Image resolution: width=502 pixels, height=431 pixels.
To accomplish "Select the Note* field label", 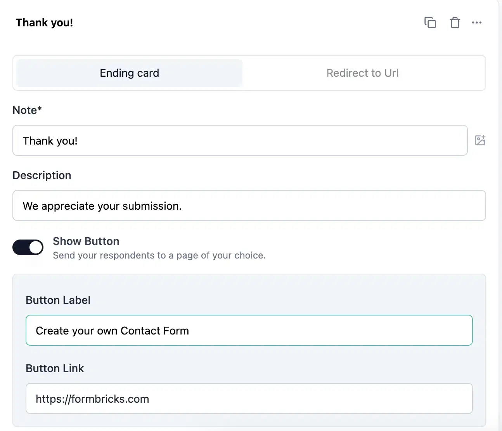I will click(x=27, y=110).
